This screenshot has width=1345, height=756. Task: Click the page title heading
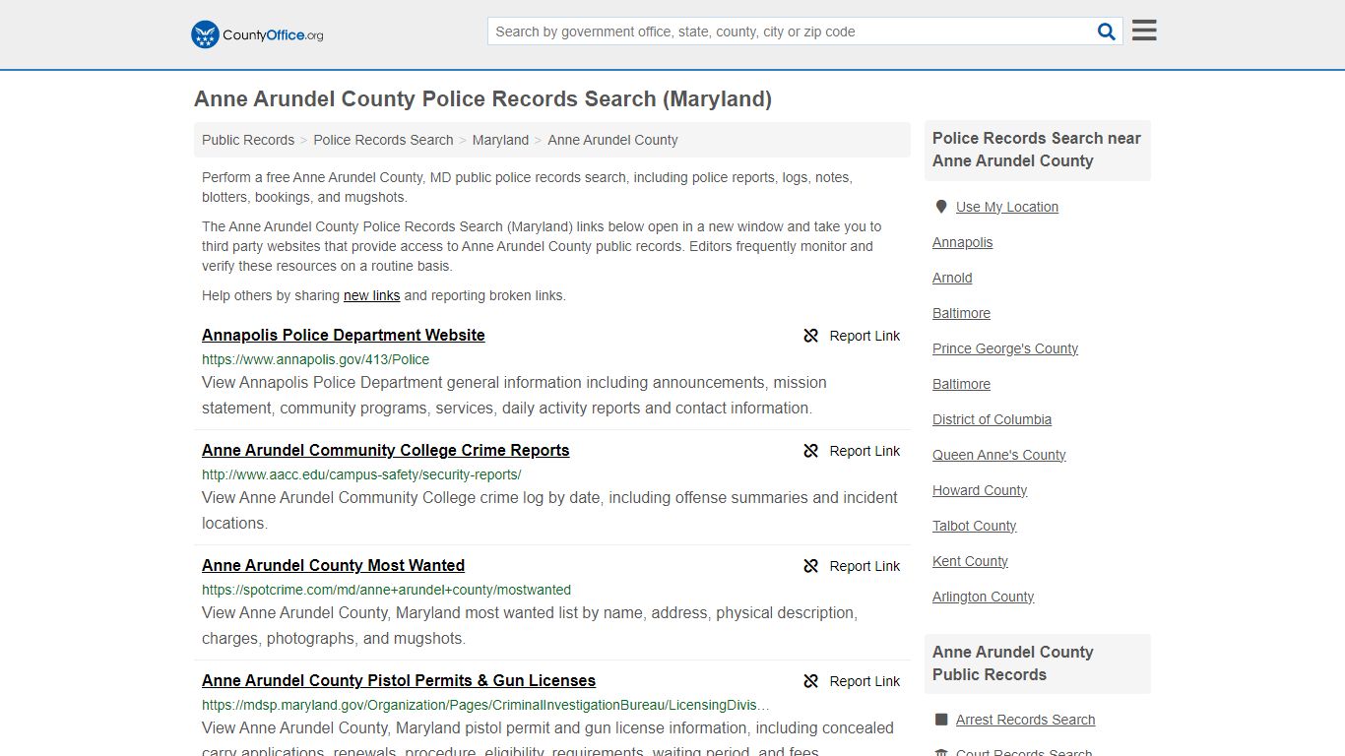tap(482, 99)
